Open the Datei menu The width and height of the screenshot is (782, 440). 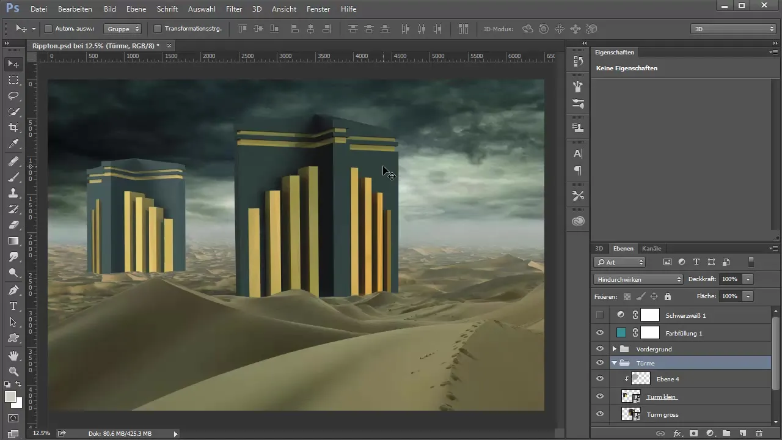(x=38, y=9)
